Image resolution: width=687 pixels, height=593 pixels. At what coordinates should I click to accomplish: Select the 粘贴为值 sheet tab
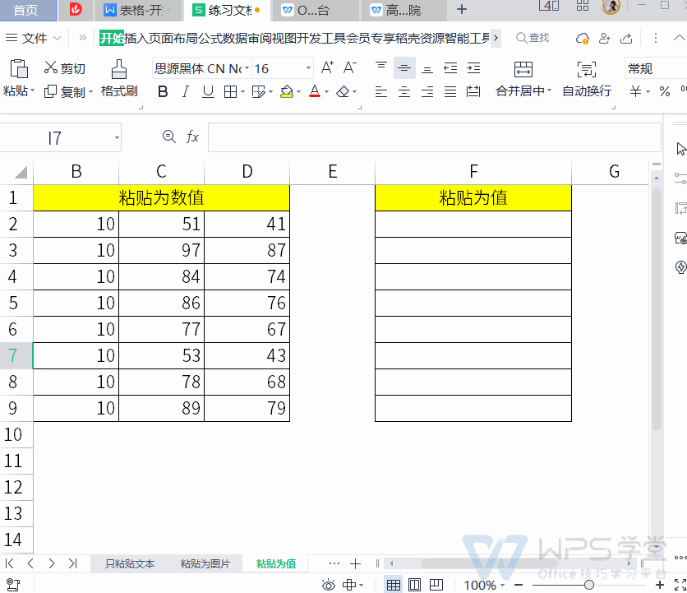point(276,563)
